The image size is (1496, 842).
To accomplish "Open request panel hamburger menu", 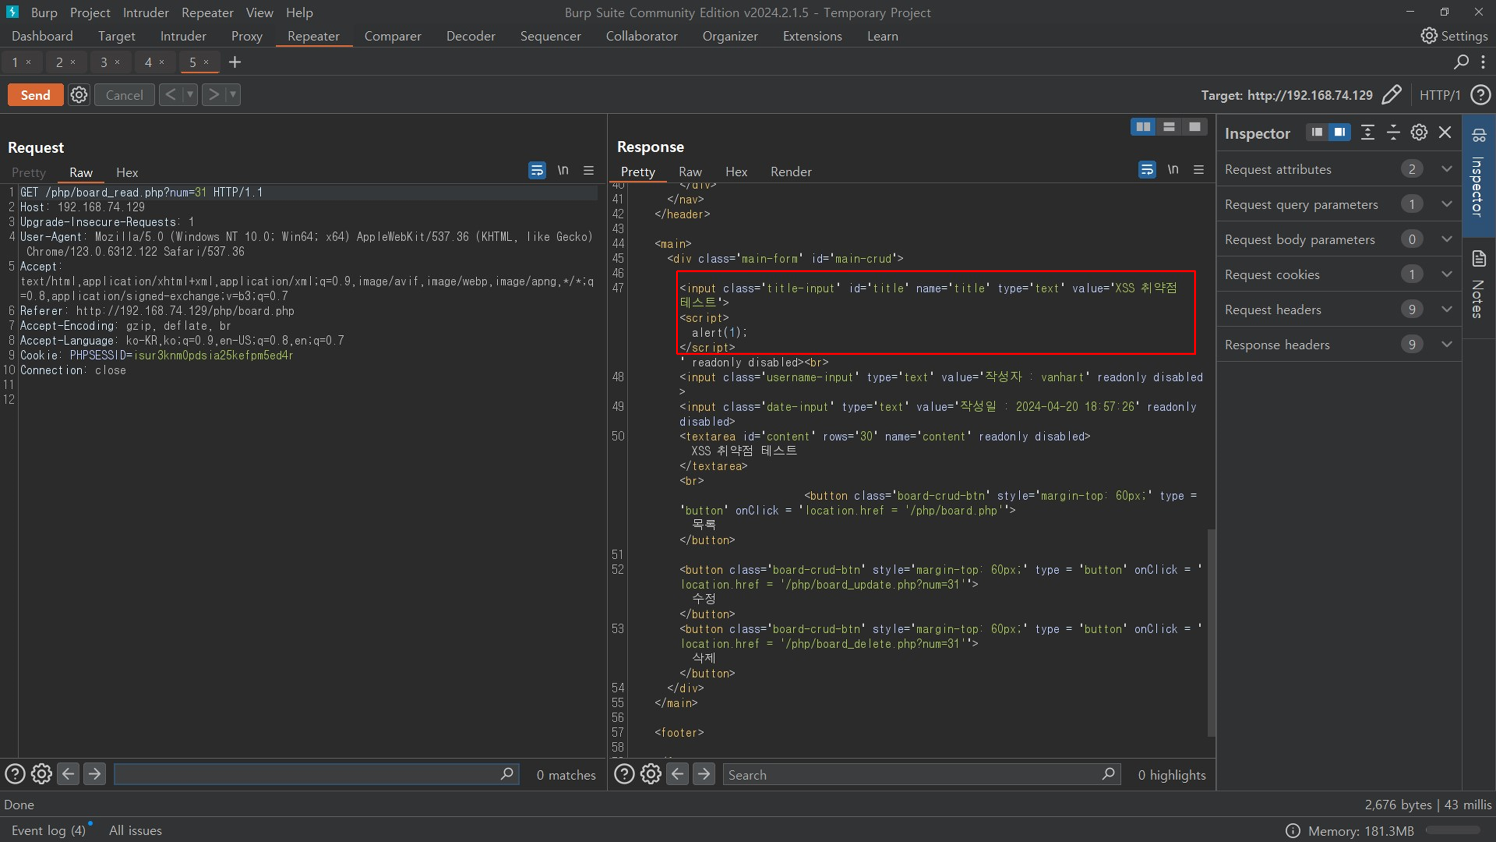I will [x=588, y=170].
